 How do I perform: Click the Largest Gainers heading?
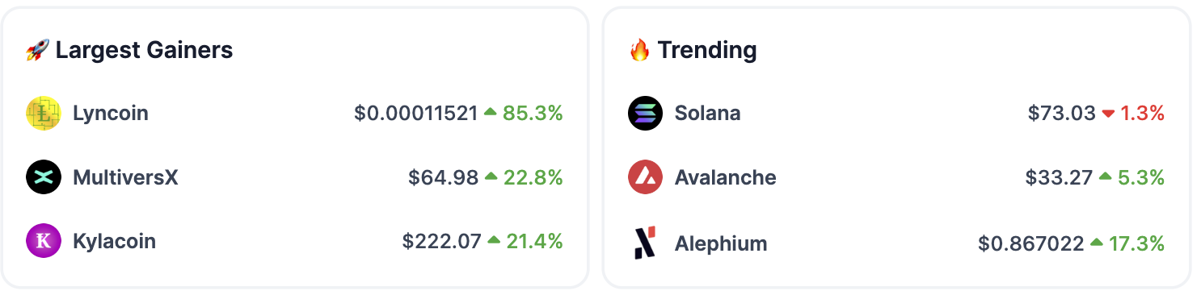point(144,50)
